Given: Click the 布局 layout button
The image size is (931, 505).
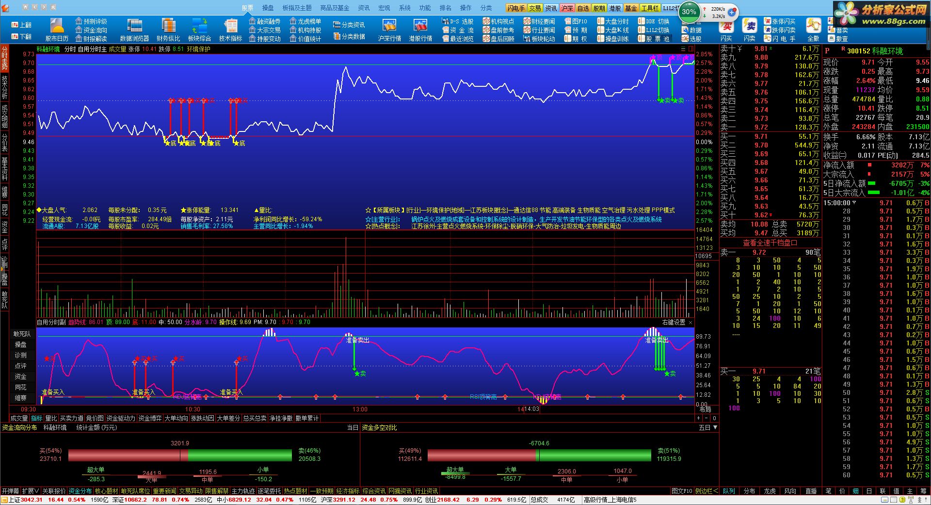Looking at the screenshot, I should 706,410.
